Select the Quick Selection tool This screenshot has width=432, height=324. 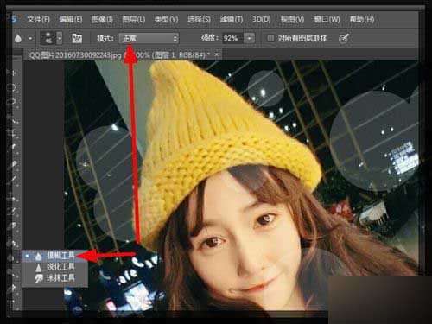(13, 118)
